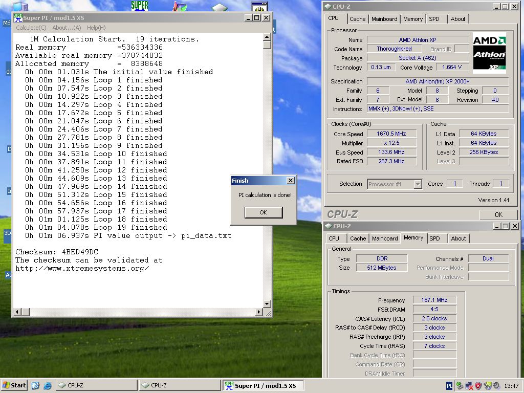Screen dimensions: 524x393
Task: Open the About...(A) menu in Super PI
Action: 67,28
